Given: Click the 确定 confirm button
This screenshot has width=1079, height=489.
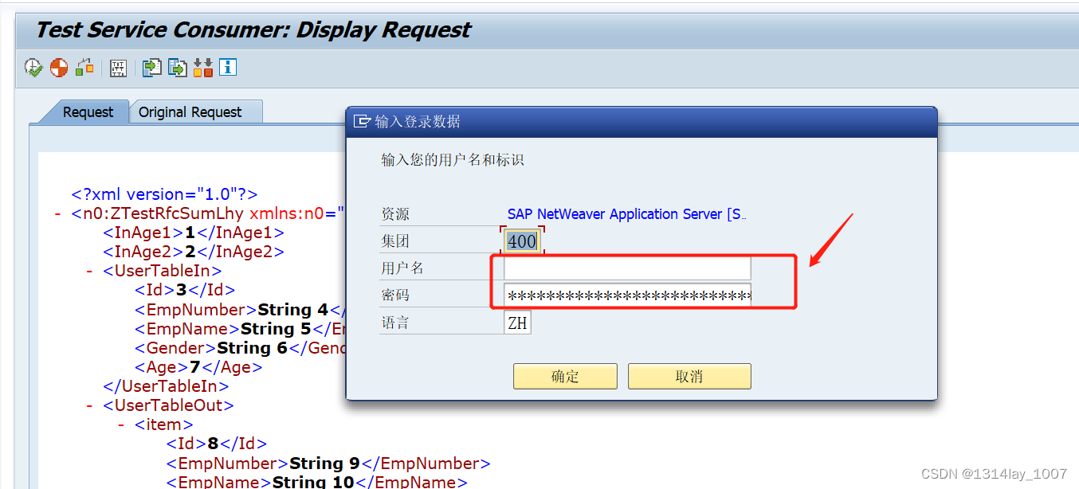Looking at the screenshot, I should [565, 377].
